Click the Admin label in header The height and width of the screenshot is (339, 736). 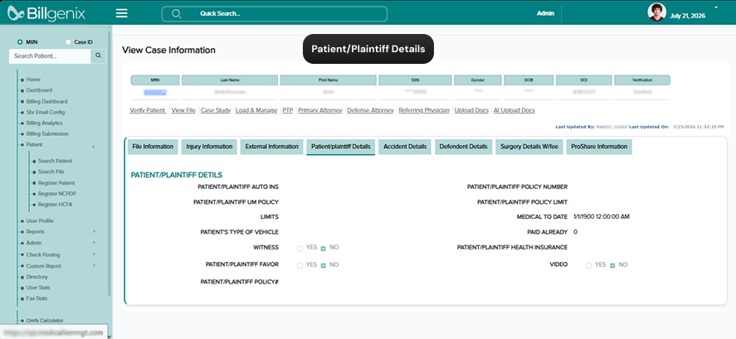click(545, 13)
